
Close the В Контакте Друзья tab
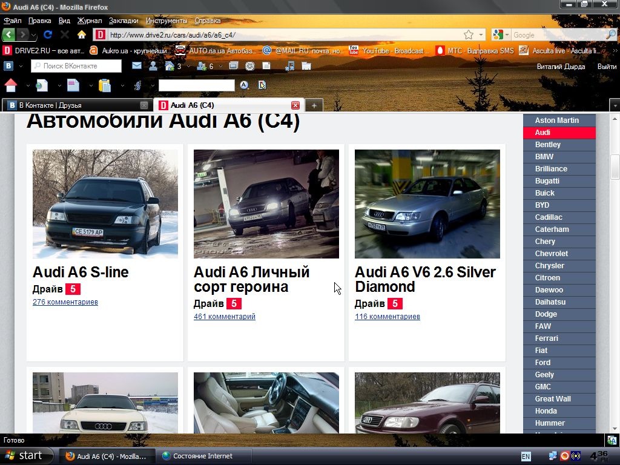click(144, 105)
